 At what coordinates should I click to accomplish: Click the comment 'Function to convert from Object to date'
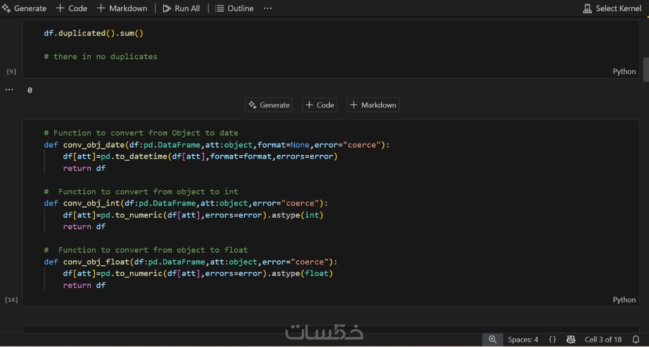click(141, 133)
